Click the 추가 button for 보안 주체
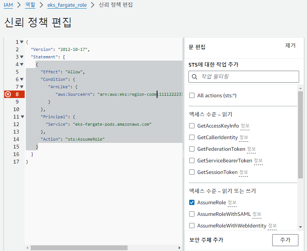This screenshot has height=251, width=307. [x=285, y=240]
